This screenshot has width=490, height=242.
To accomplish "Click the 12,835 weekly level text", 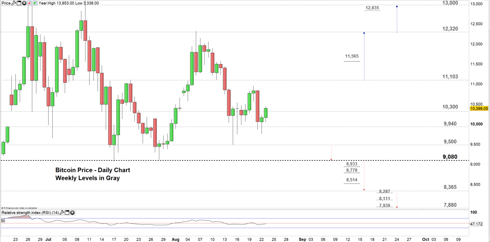I will click(372, 8).
